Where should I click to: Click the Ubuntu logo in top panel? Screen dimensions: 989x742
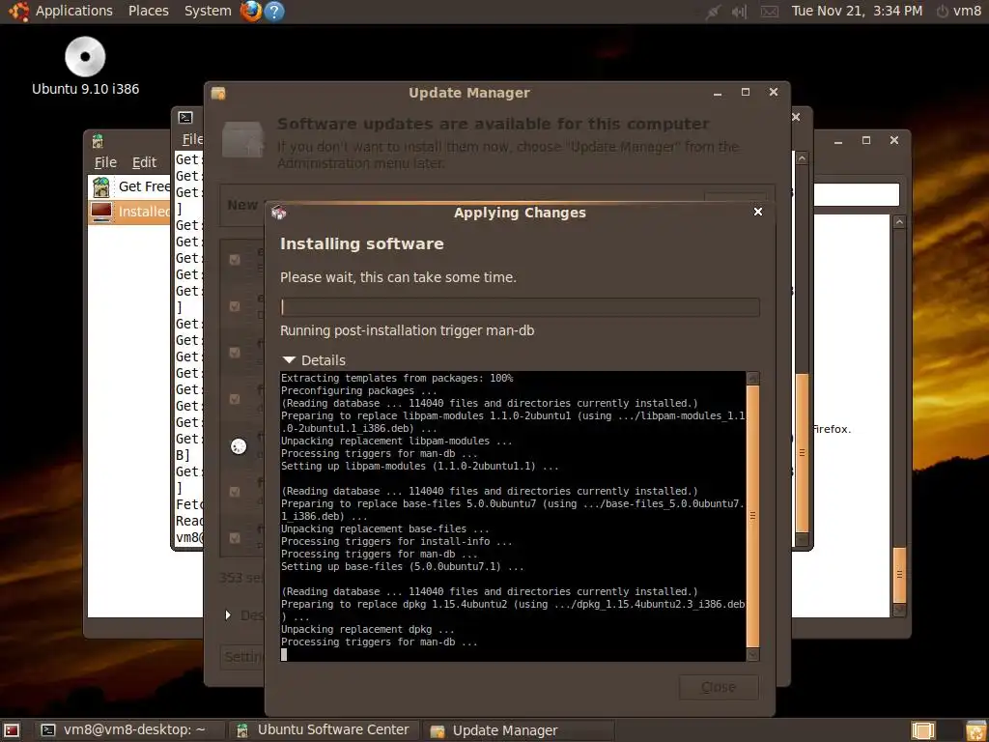click(x=18, y=11)
